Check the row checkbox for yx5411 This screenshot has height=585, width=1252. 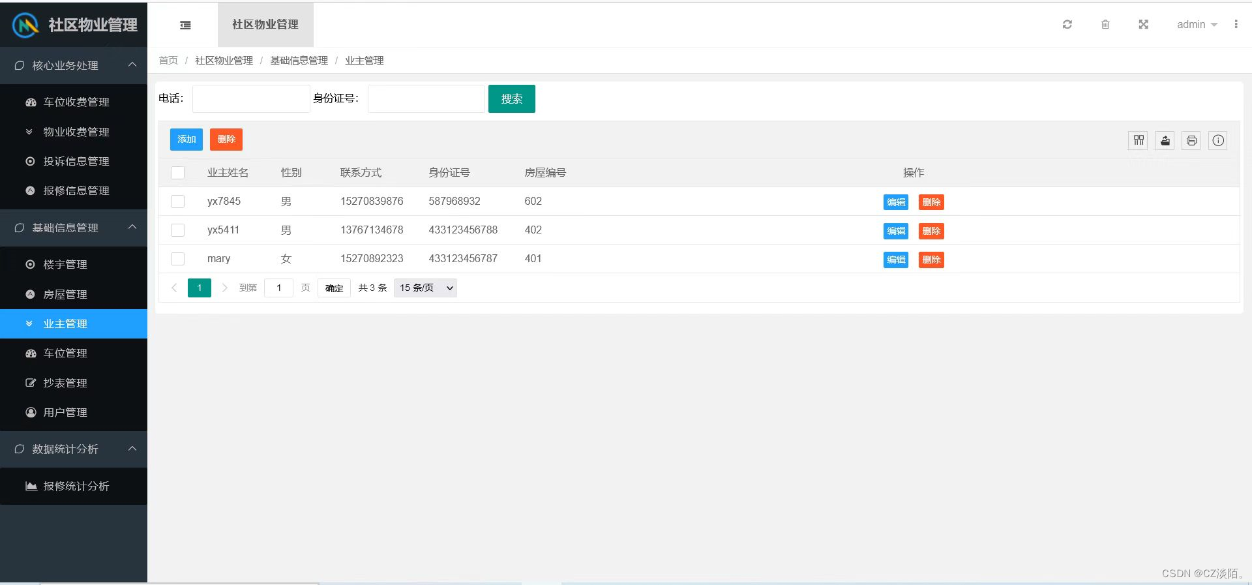click(177, 230)
